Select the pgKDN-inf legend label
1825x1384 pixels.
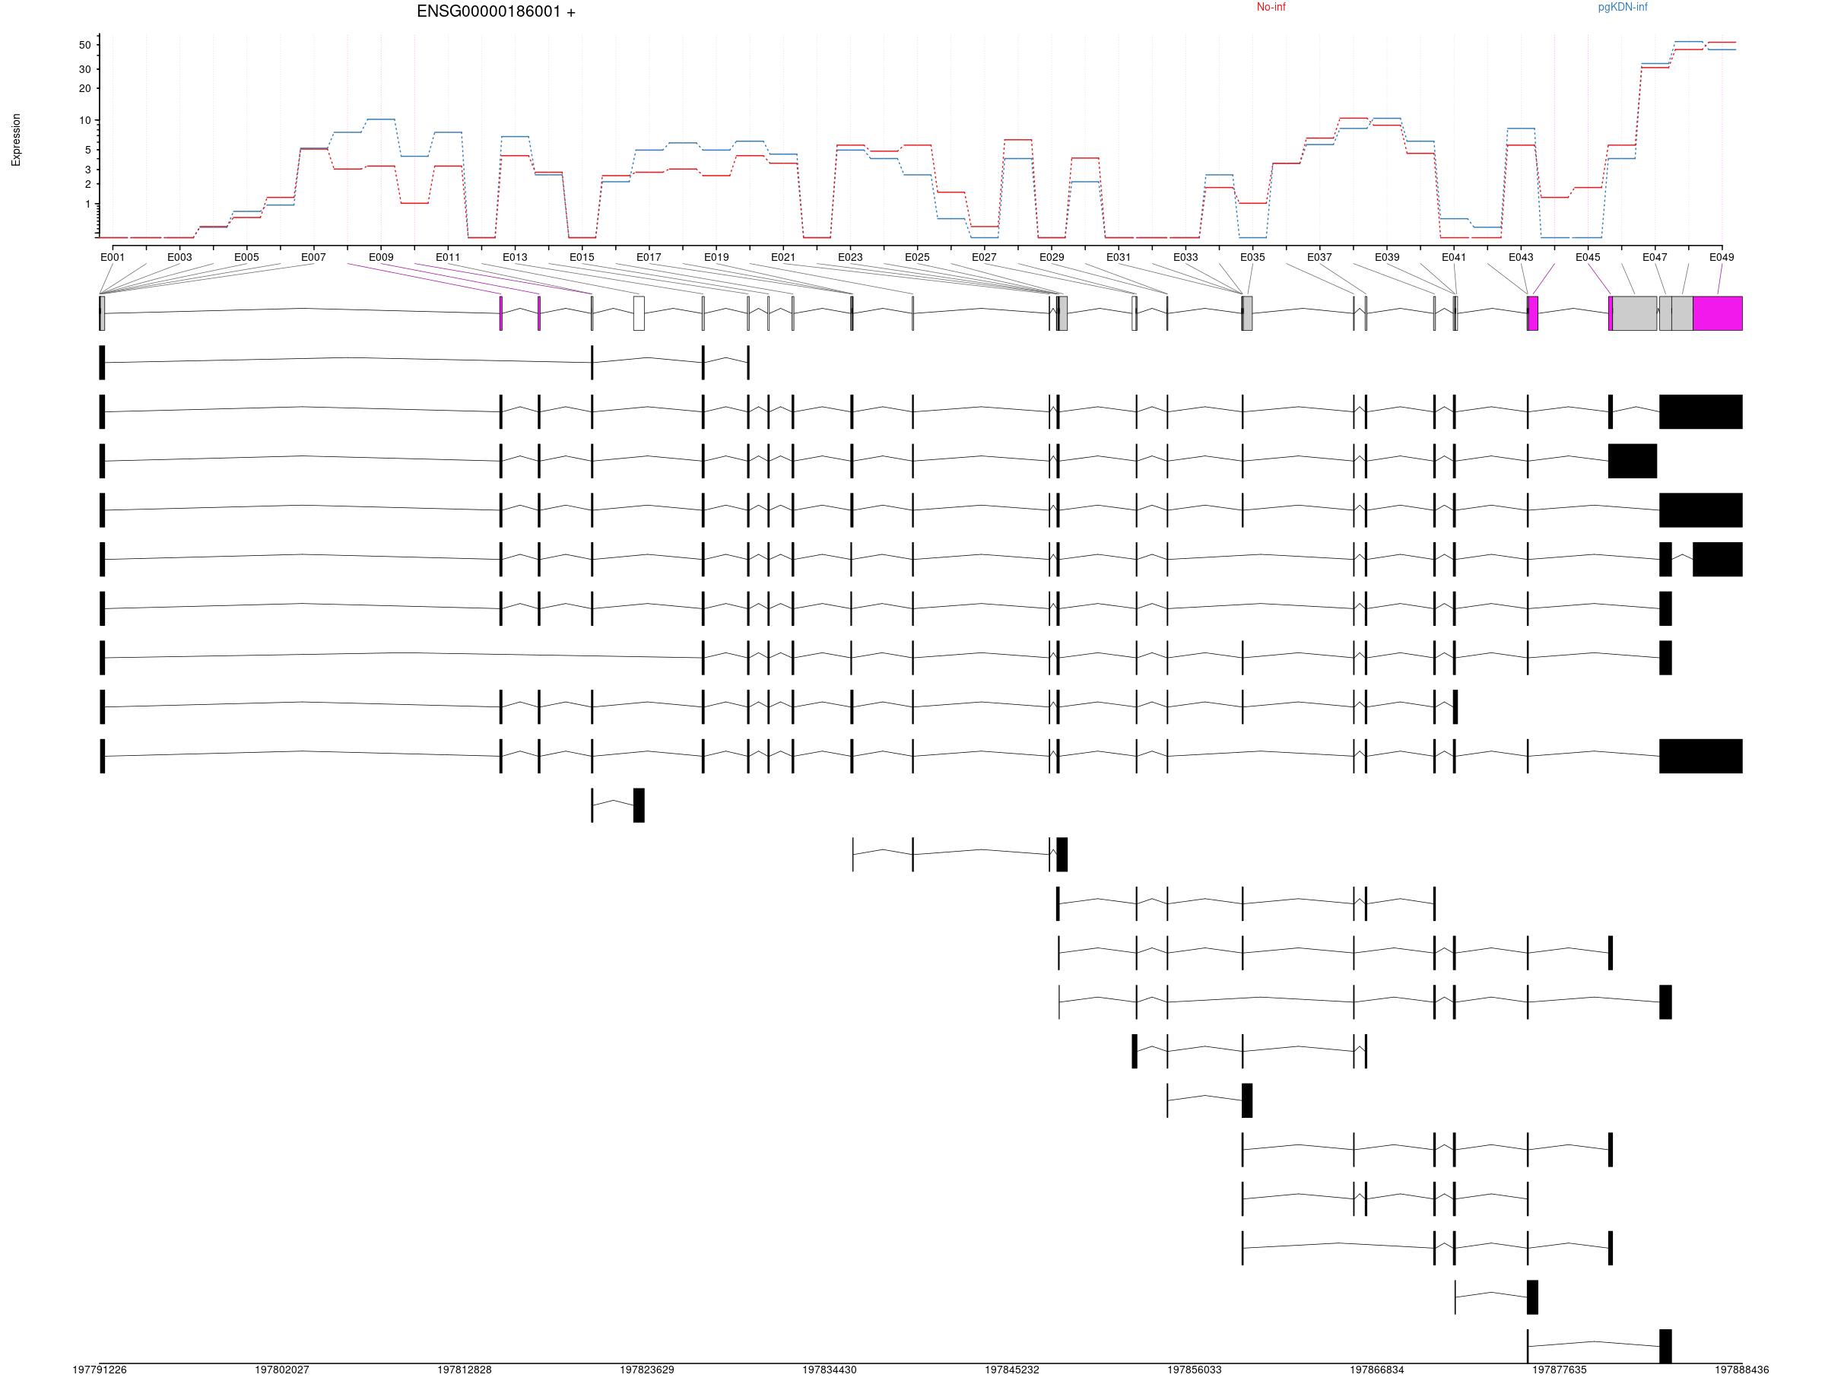click(1622, 7)
